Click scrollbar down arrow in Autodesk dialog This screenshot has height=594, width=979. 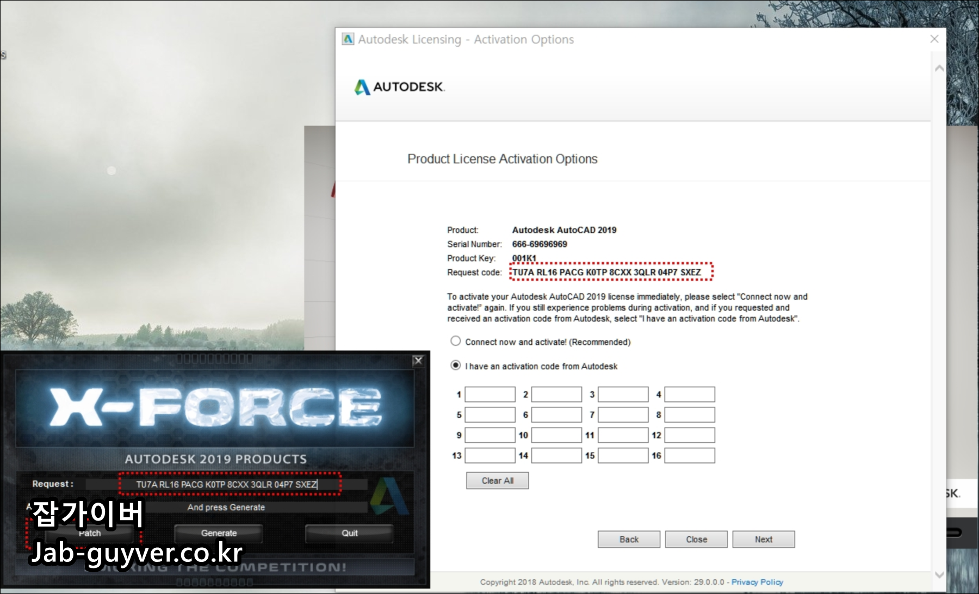[x=939, y=574]
